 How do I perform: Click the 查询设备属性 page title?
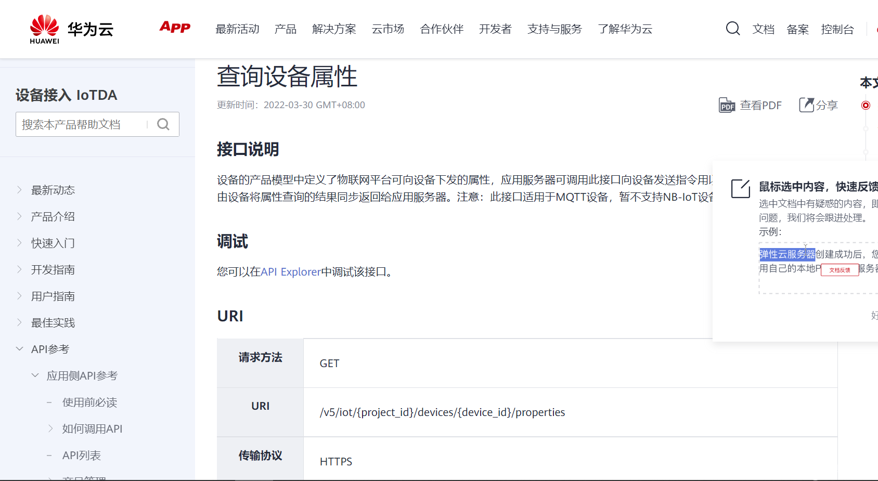(x=287, y=76)
